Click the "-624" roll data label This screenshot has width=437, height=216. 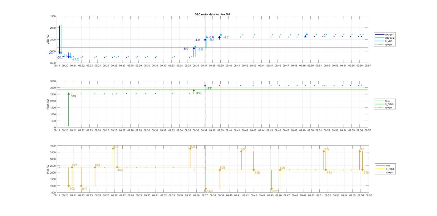[x=329, y=173]
